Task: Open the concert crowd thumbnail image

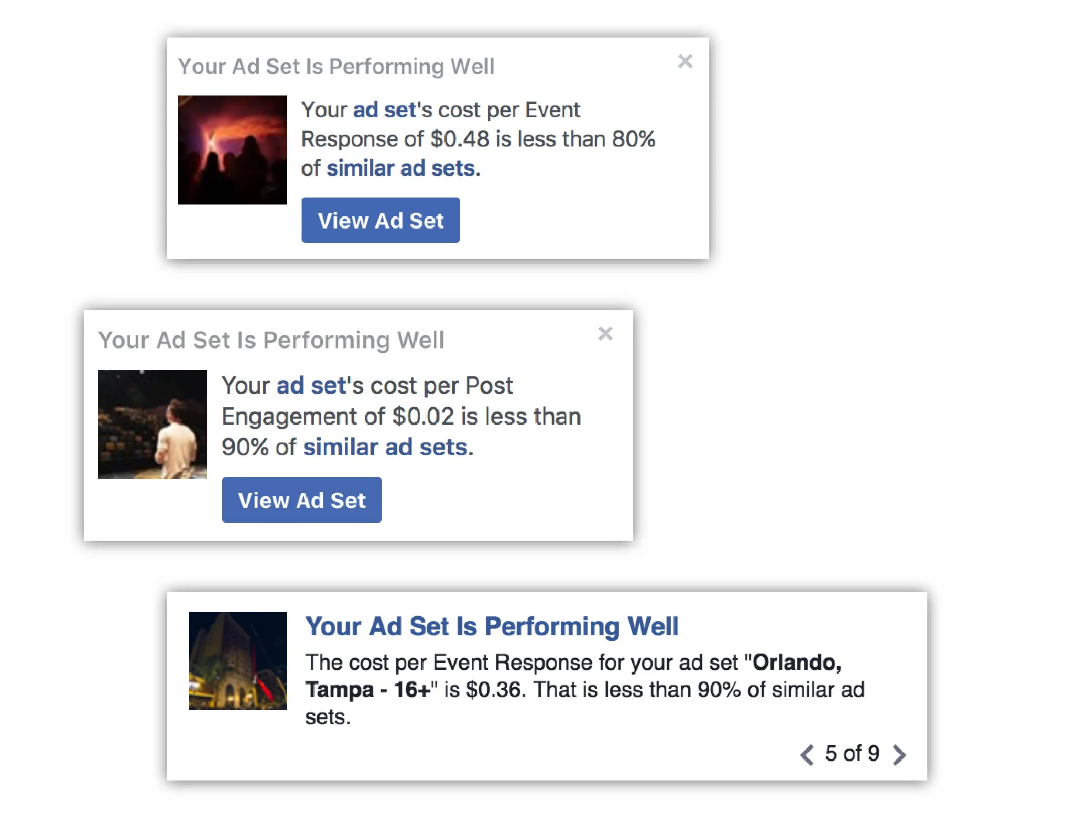Action: pyautogui.click(x=232, y=150)
